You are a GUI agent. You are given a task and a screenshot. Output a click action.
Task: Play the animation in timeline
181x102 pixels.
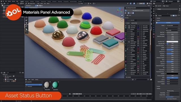(78, 94)
